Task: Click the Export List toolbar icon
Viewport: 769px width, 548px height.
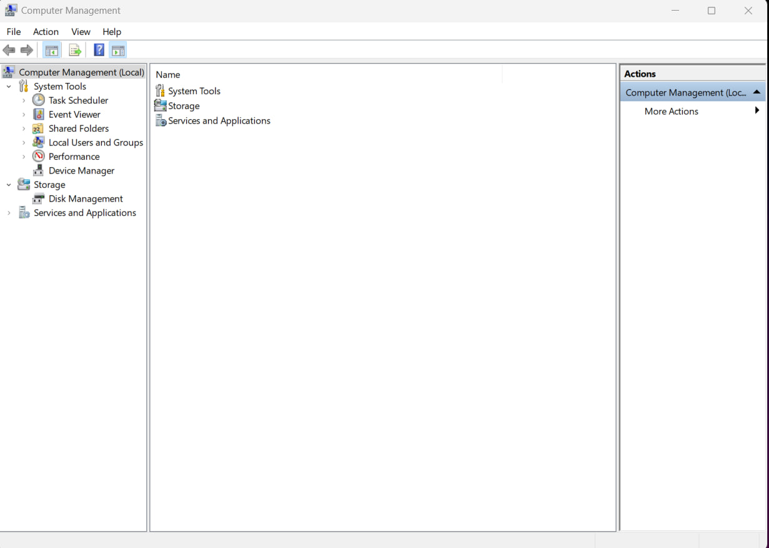Action: tap(75, 50)
